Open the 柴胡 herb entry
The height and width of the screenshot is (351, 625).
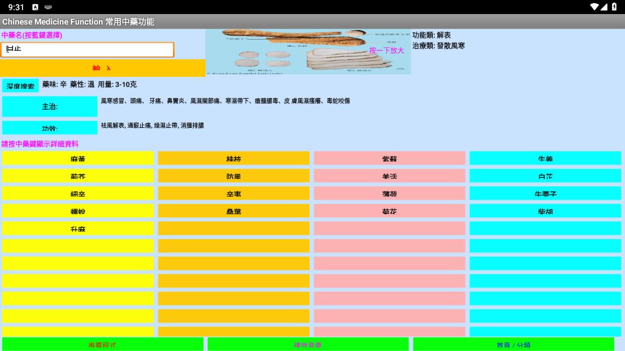(545, 211)
